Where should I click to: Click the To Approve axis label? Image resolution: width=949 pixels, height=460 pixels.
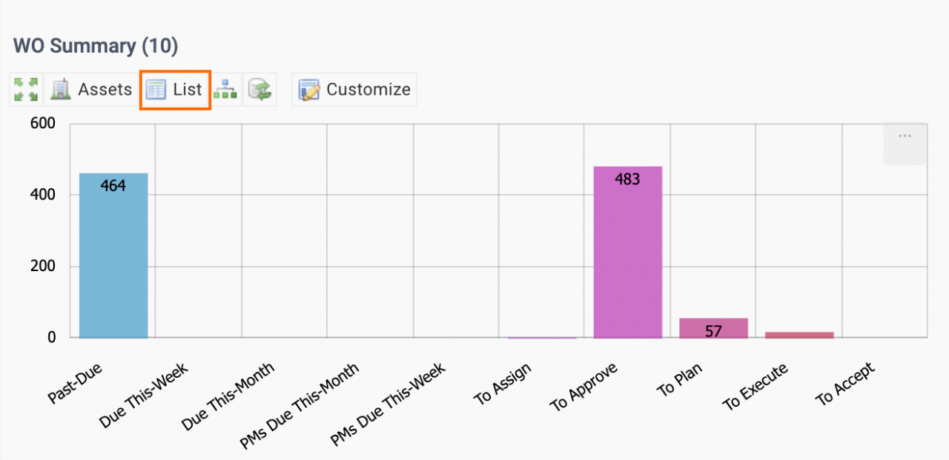tap(583, 387)
